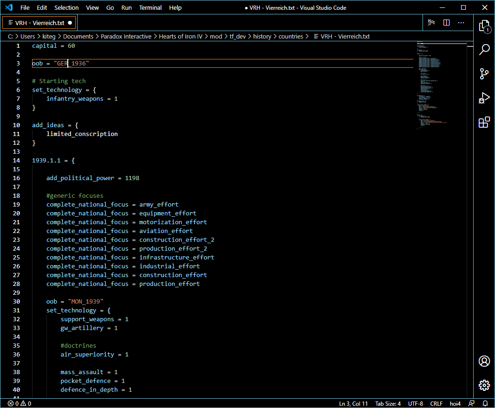Open More Actions ellipsis menu

point(461,22)
